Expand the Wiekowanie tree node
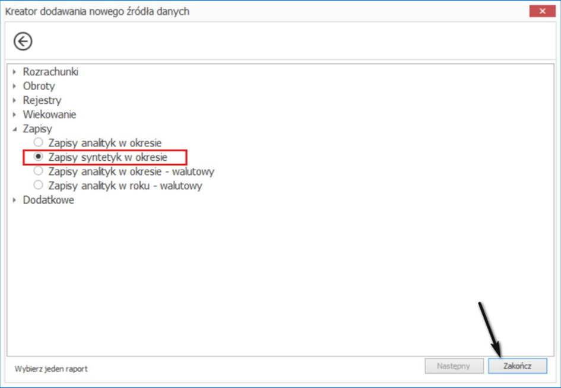The width and height of the screenshot is (561, 388). 14,115
